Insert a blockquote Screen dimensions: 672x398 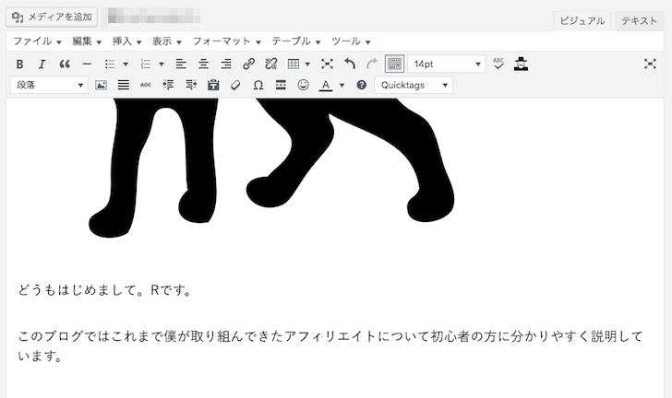65,64
